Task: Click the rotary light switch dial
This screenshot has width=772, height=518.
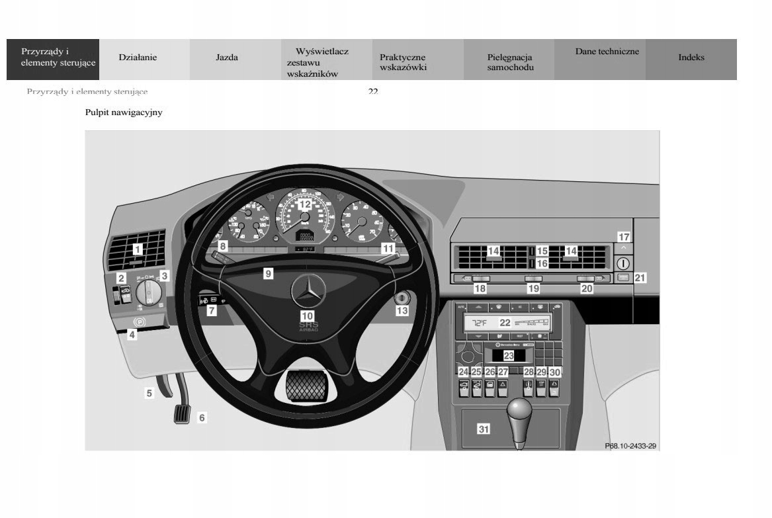Action: coord(148,292)
